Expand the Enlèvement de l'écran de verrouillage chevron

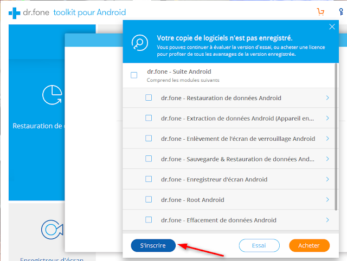pyautogui.click(x=327, y=138)
